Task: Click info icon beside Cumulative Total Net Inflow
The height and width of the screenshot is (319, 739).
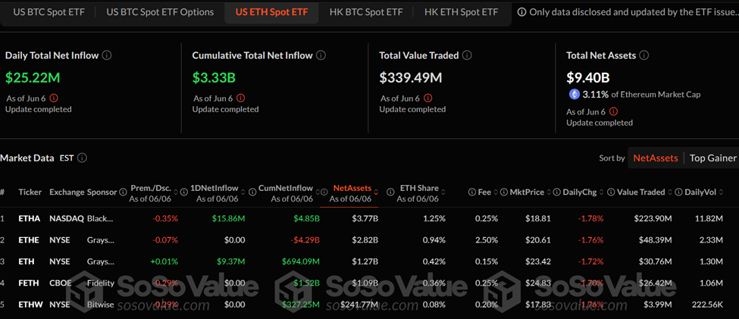Action: (x=321, y=55)
